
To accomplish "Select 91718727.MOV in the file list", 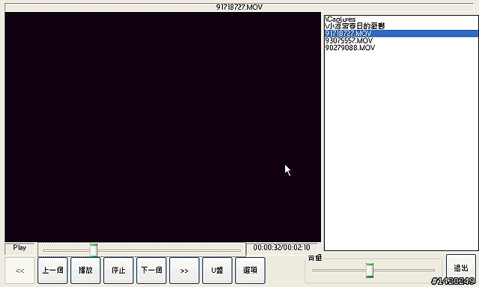I will pyautogui.click(x=401, y=34).
